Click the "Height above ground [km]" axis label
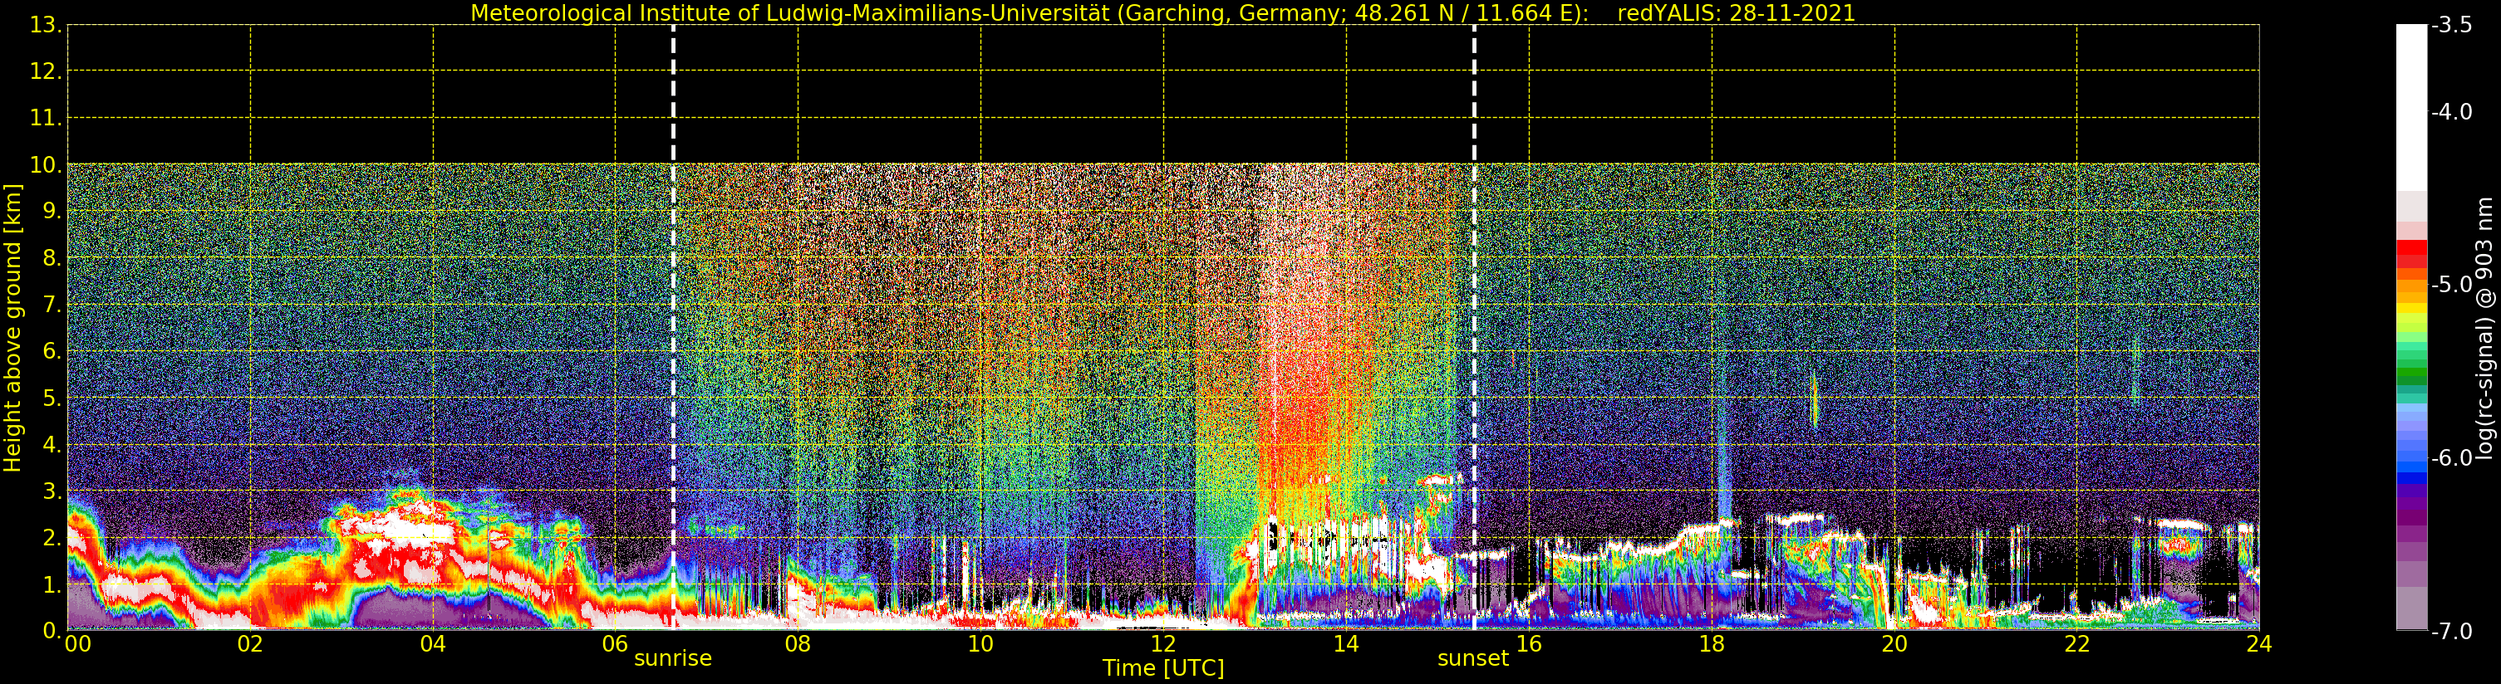The image size is (2501, 684). (x=12, y=328)
